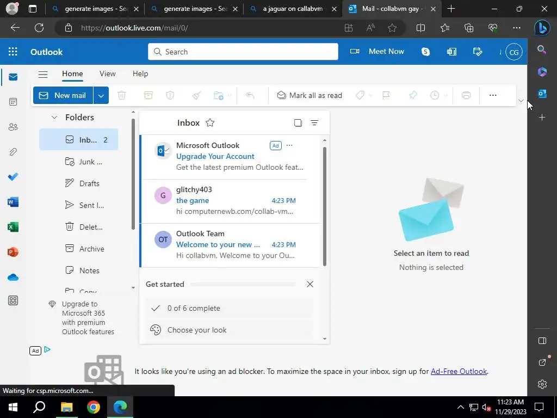Click the Archive toolbar icon
This screenshot has height=418, width=557.
pyautogui.click(x=148, y=95)
